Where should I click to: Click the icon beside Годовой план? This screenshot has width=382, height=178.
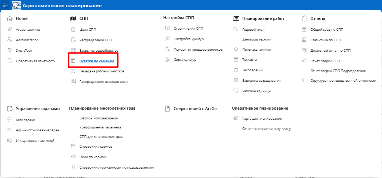(236, 29)
